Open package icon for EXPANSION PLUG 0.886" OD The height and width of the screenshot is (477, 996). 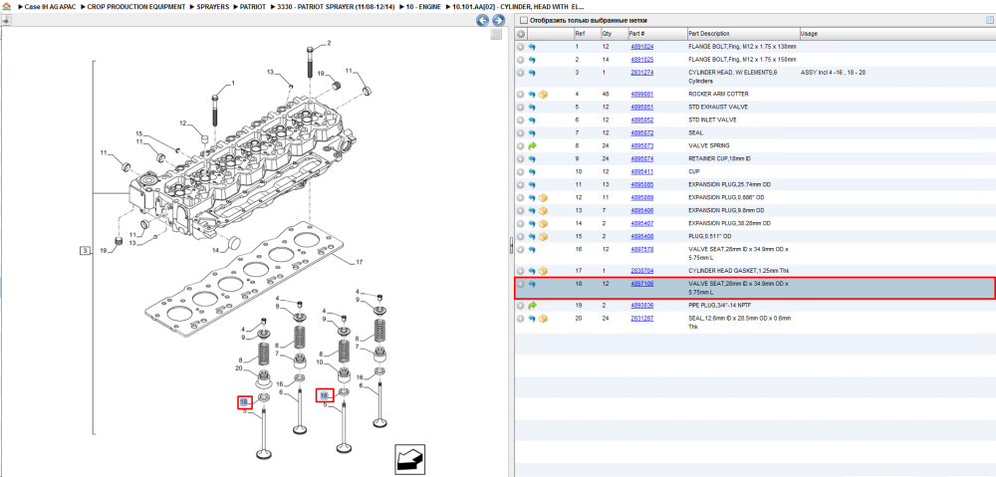click(543, 197)
